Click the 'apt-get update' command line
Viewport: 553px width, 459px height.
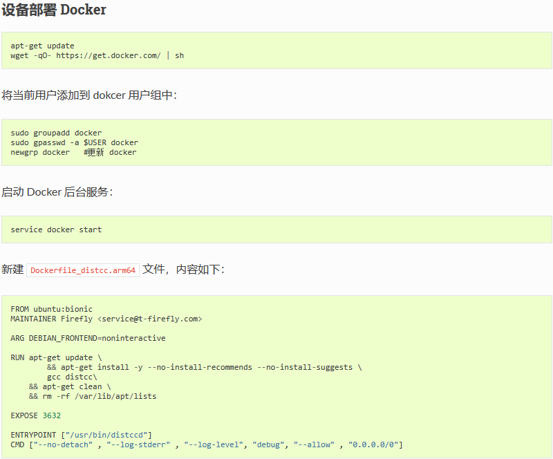pos(42,46)
